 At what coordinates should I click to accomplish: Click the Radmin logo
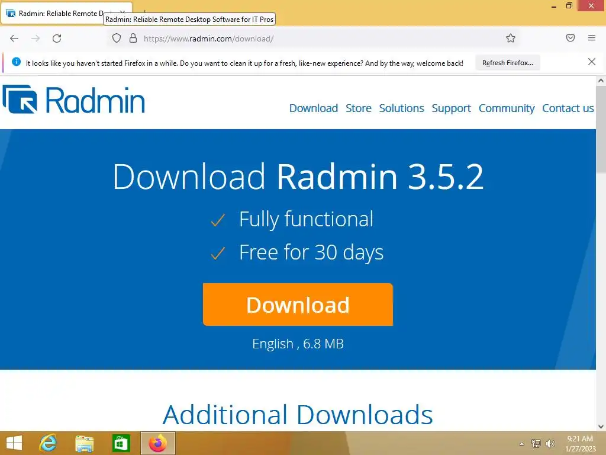click(73, 100)
